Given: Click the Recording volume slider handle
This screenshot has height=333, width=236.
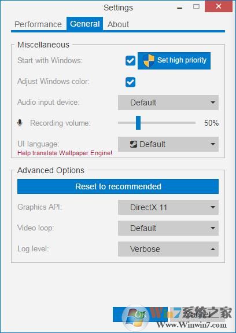Looking at the screenshot, I should [138, 123].
